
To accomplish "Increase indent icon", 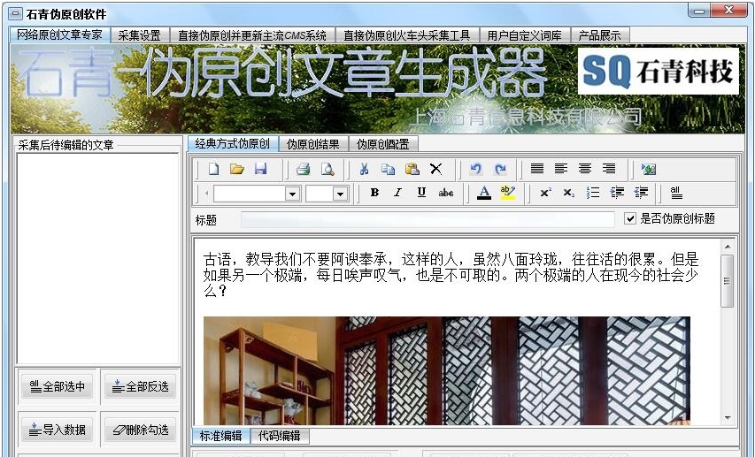I will coord(617,193).
